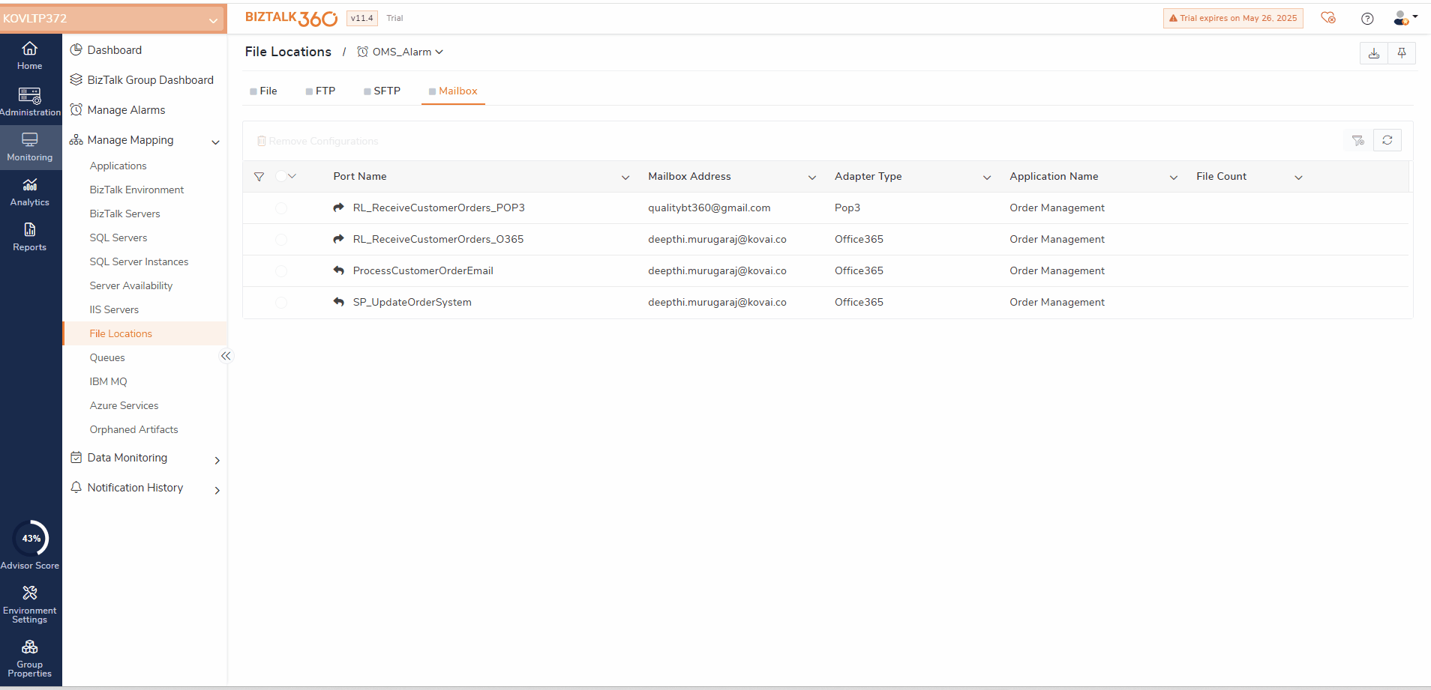
Task: Open the Export/Download option in the top right
Action: tap(1372, 53)
